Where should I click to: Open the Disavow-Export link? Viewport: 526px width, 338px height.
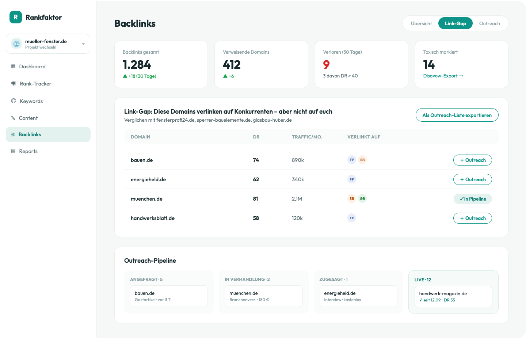[443, 76]
